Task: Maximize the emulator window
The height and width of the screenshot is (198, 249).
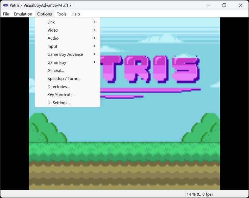Action: (x=224, y=5)
